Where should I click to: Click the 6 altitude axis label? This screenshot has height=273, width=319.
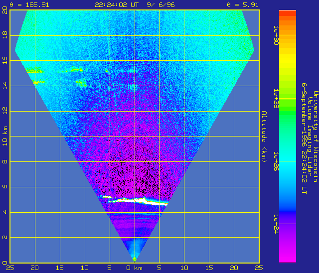pos(4,187)
